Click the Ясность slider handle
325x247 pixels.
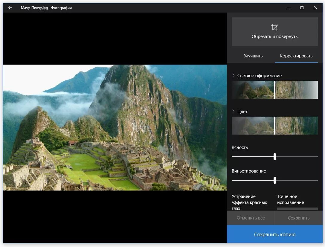coord(275,157)
